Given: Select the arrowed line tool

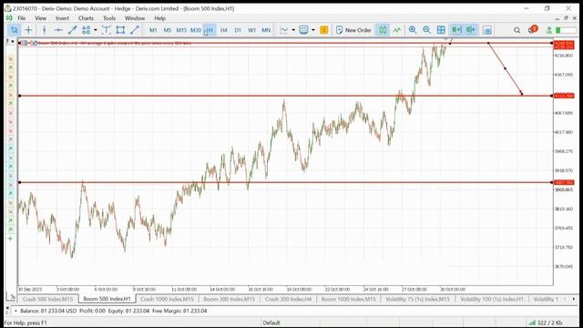Looking at the screenshot, I should pyautogui.click(x=135, y=30).
